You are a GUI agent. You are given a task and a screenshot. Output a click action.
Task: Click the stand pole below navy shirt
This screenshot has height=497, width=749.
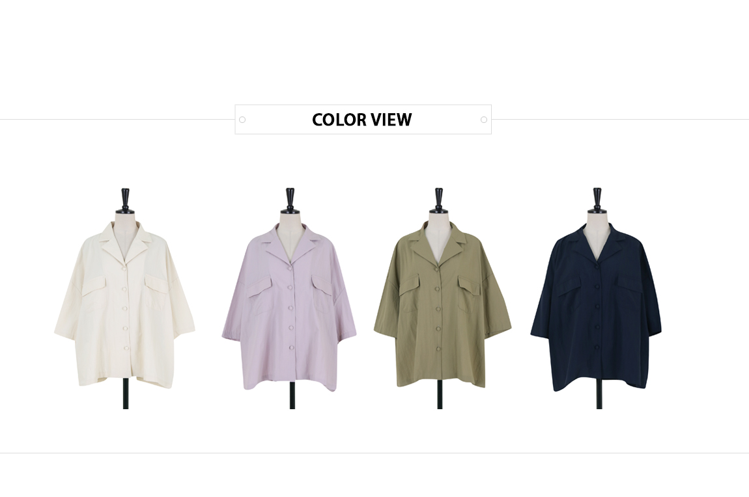pyautogui.click(x=599, y=399)
